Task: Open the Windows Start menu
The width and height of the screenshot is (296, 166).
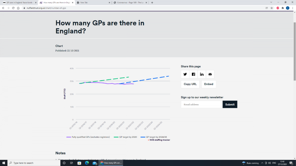Action: tap(4, 163)
